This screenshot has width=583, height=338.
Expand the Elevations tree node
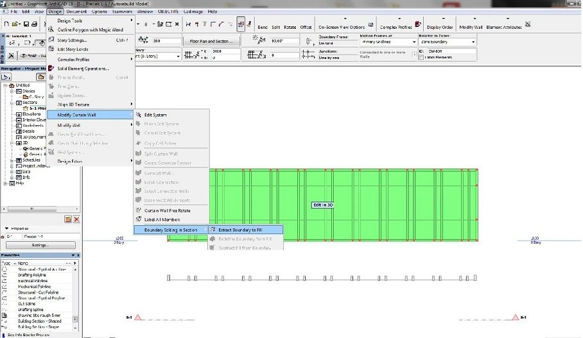tap(12, 114)
